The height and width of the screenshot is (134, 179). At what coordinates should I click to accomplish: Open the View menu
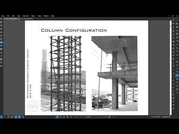click(x=19, y=16)
